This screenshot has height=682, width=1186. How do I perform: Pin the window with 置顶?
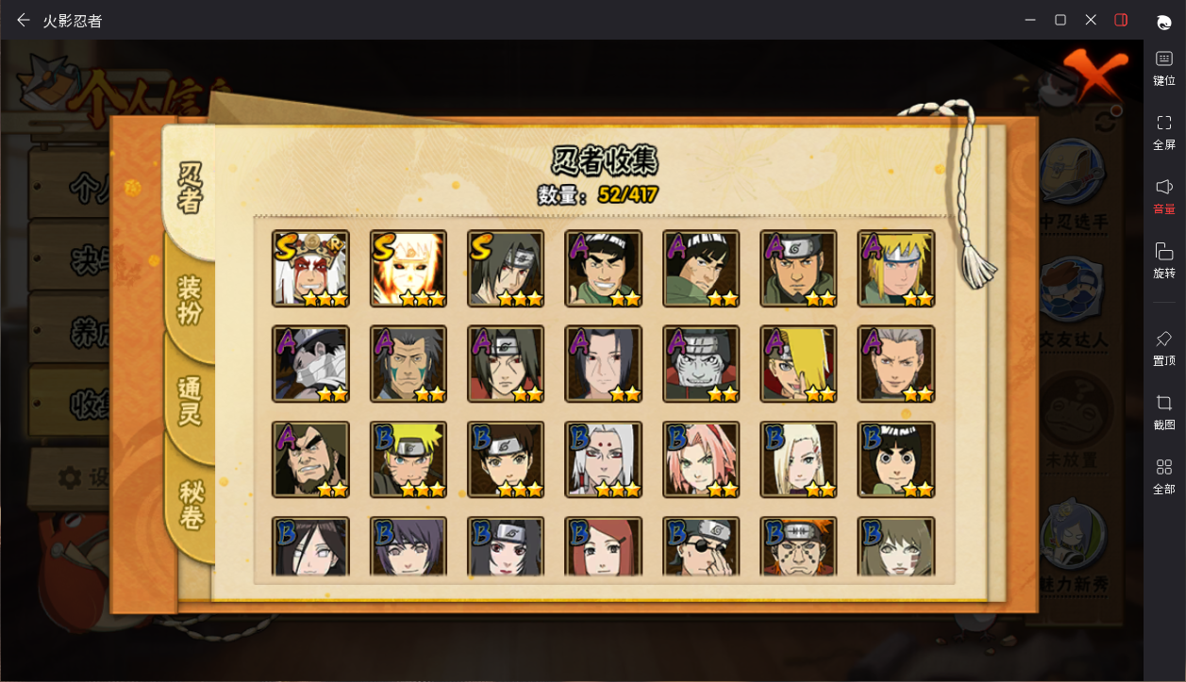click(1164, 348)
